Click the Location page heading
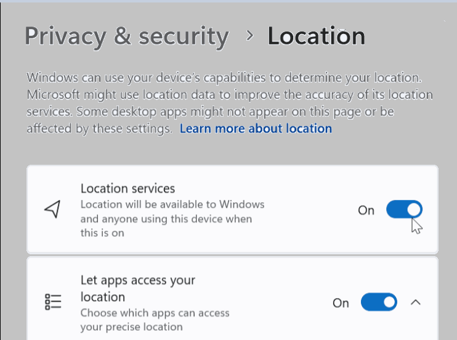 click(316, 36)
